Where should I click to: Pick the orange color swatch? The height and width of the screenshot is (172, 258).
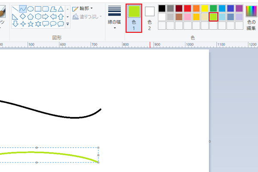tap(196, 9)
